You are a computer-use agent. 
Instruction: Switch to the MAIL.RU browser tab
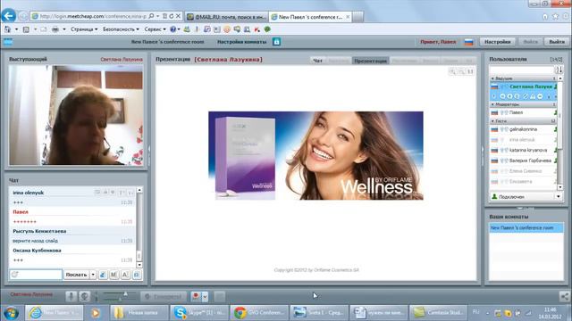pos(227,17)
